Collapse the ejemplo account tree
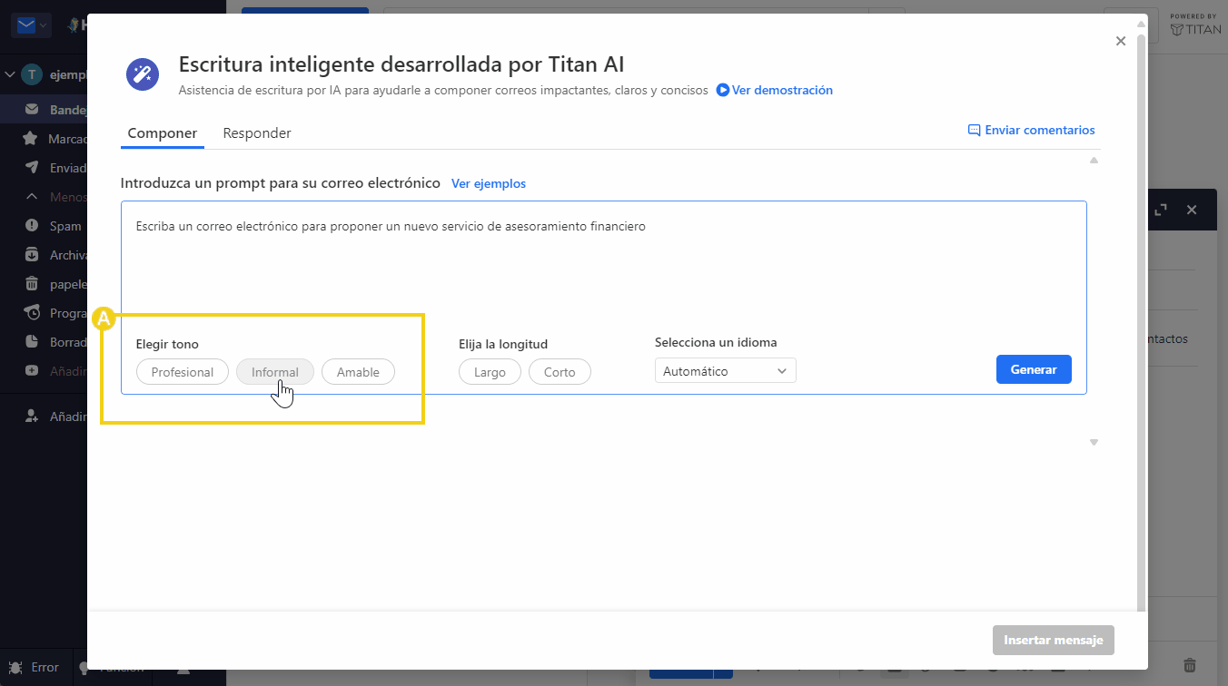 coord(10,74)
